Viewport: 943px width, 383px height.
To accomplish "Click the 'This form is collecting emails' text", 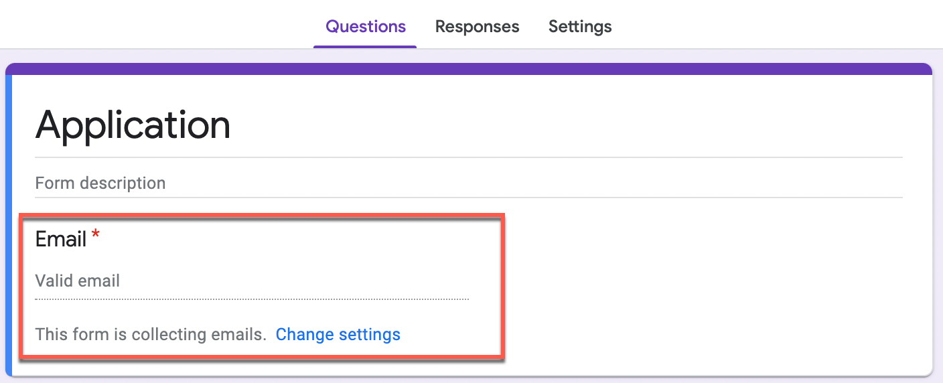I will point(151,334).
